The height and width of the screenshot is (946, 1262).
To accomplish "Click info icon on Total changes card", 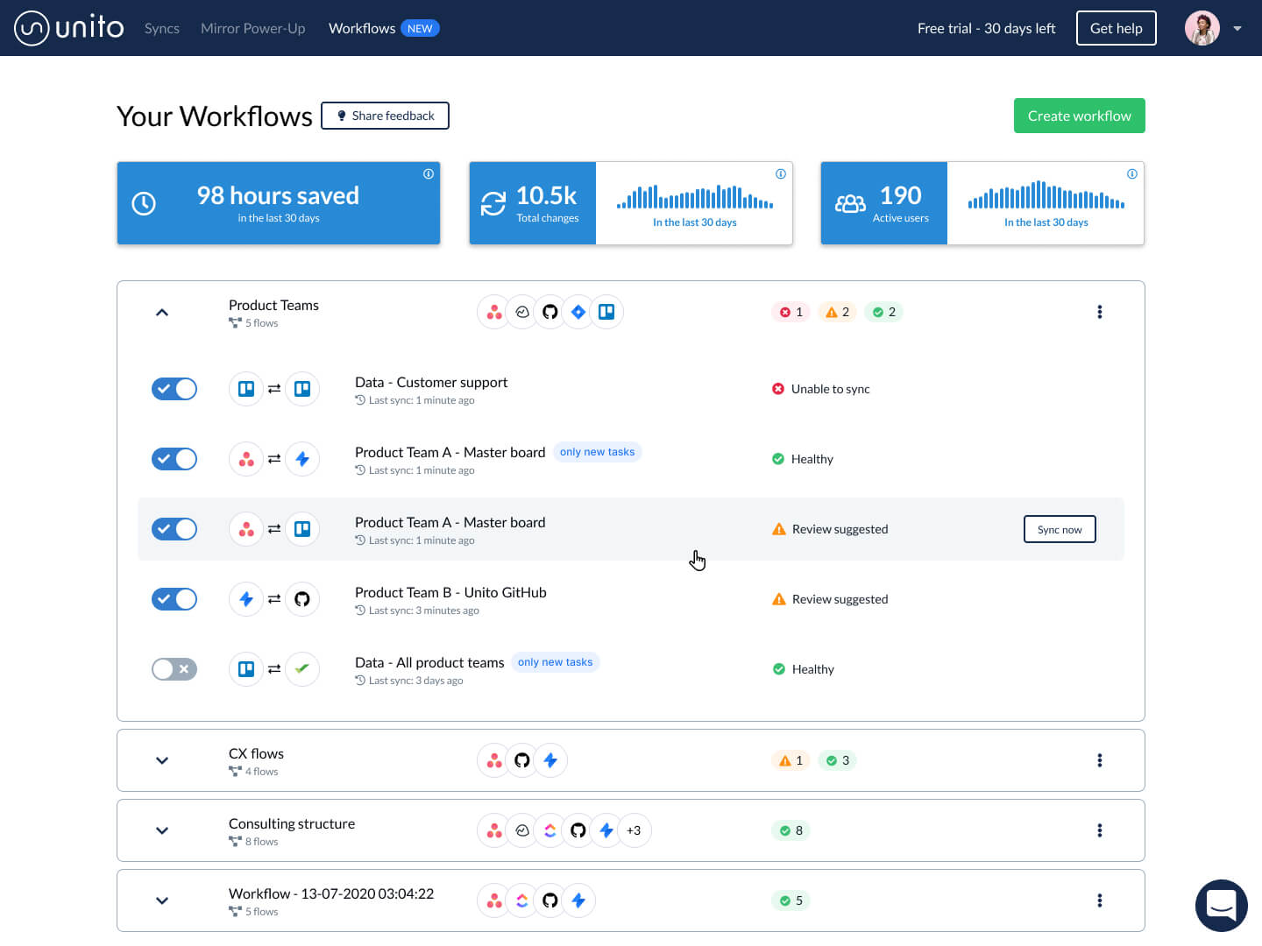I will [781, 173].
